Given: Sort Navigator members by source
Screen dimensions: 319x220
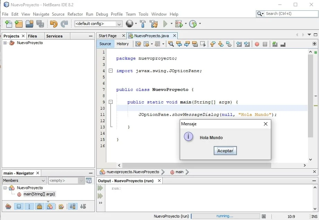Looking at the screenshot, I should pos(83,206).
